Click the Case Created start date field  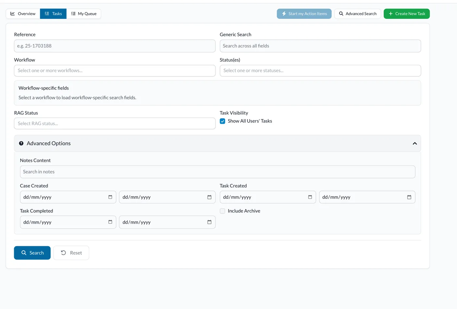tap(68, 197)
